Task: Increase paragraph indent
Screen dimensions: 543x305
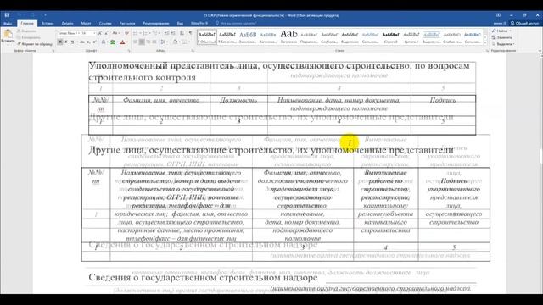Action: pos(173,33)
